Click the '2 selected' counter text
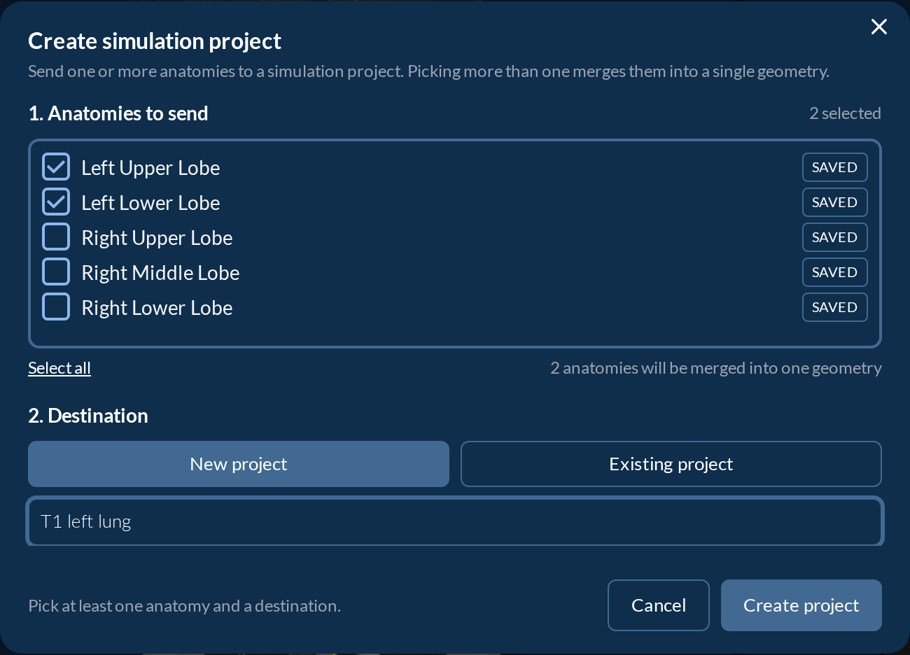 click(x=846, y=113)
